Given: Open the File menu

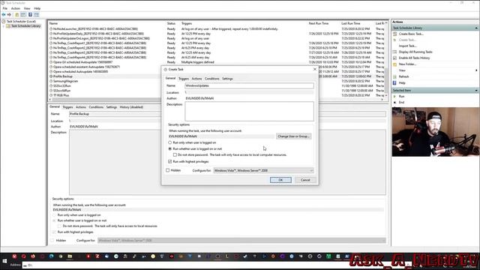Looking at the screenshot, I should pyautogui.click(x=5, y=8).
